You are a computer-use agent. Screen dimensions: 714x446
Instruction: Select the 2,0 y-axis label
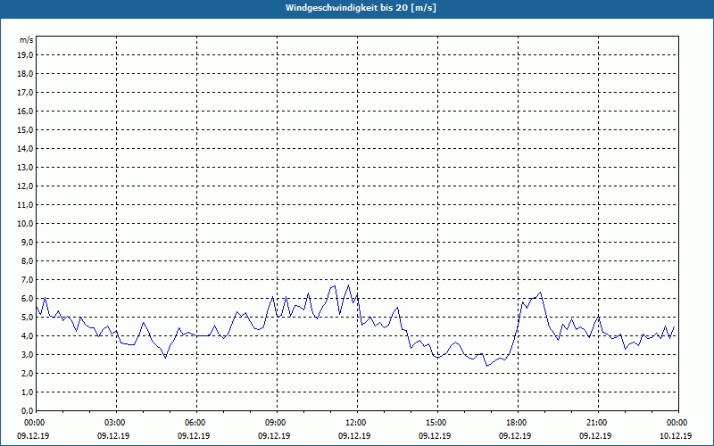(x=27, y=373)
